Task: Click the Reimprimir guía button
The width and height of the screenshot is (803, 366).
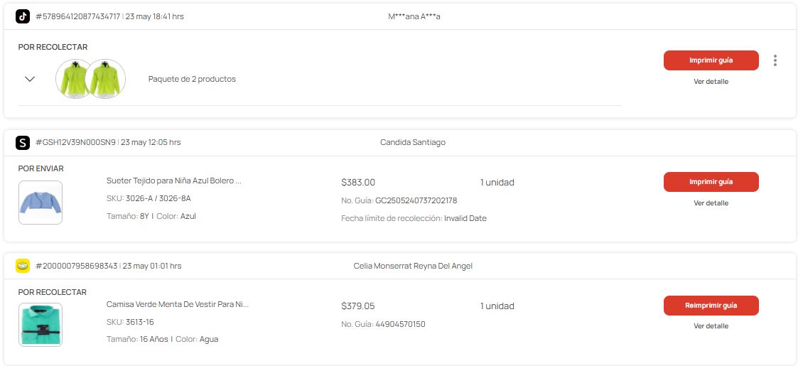Action: [x=711, y=306]
